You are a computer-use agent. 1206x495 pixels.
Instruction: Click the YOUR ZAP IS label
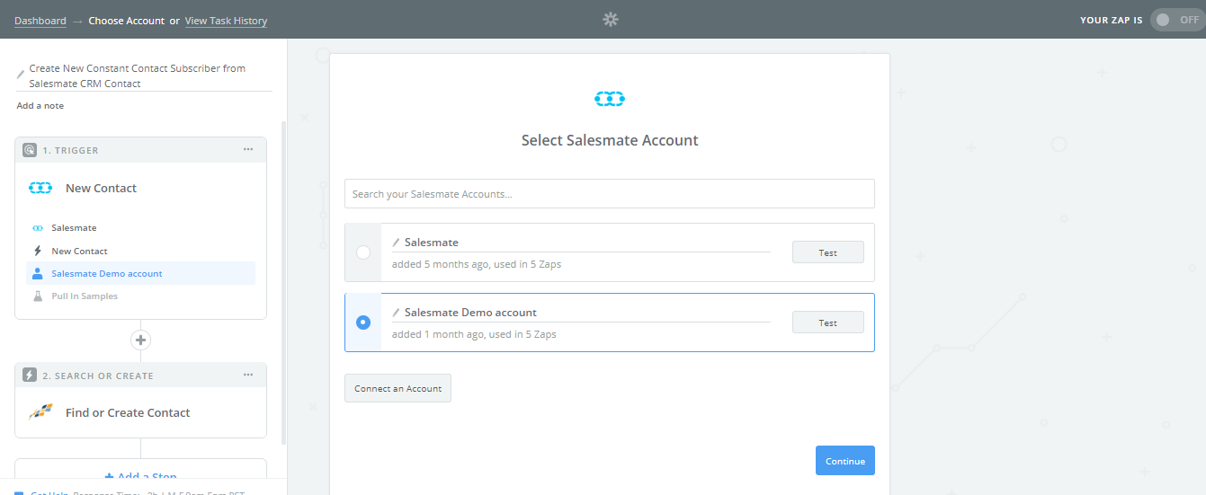pos(1111,20)
